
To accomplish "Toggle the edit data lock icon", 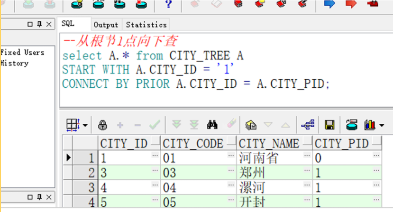I will coord(102,125).
